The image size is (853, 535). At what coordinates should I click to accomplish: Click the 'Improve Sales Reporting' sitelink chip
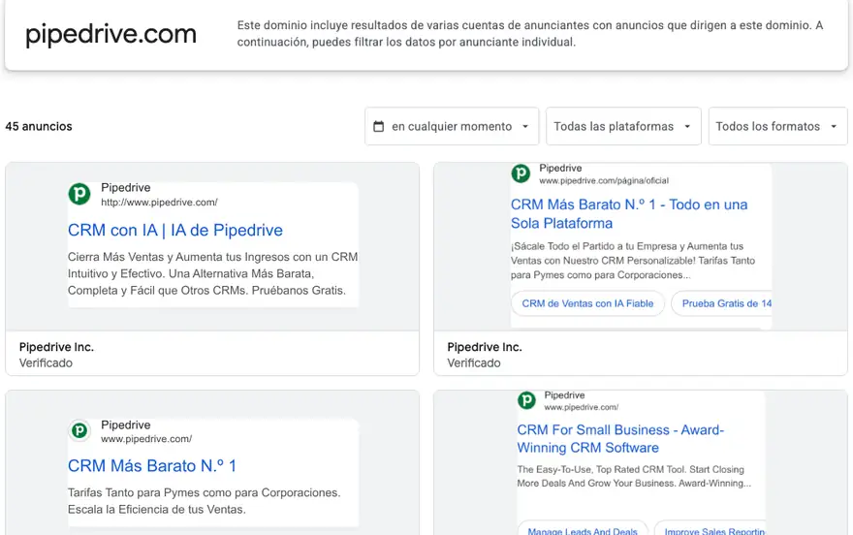(711, 530)
